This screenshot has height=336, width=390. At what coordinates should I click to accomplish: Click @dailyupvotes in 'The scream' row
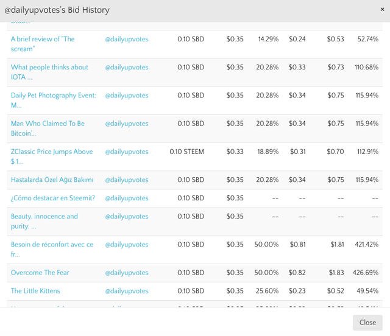[x=127, y=39]
